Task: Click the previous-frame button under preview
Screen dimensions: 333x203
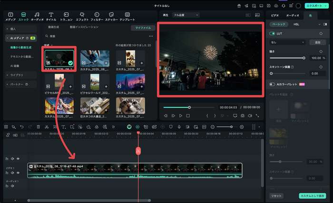Action: [x=166, y=116]
